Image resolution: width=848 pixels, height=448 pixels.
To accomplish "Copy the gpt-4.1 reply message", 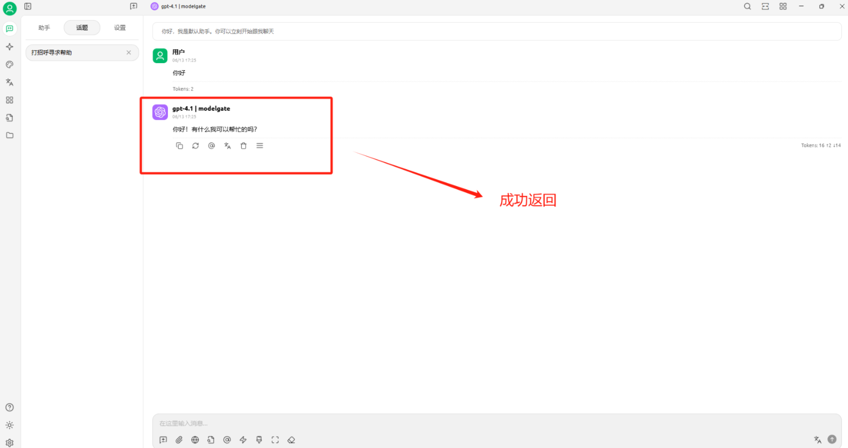I will tap(179, 146).
